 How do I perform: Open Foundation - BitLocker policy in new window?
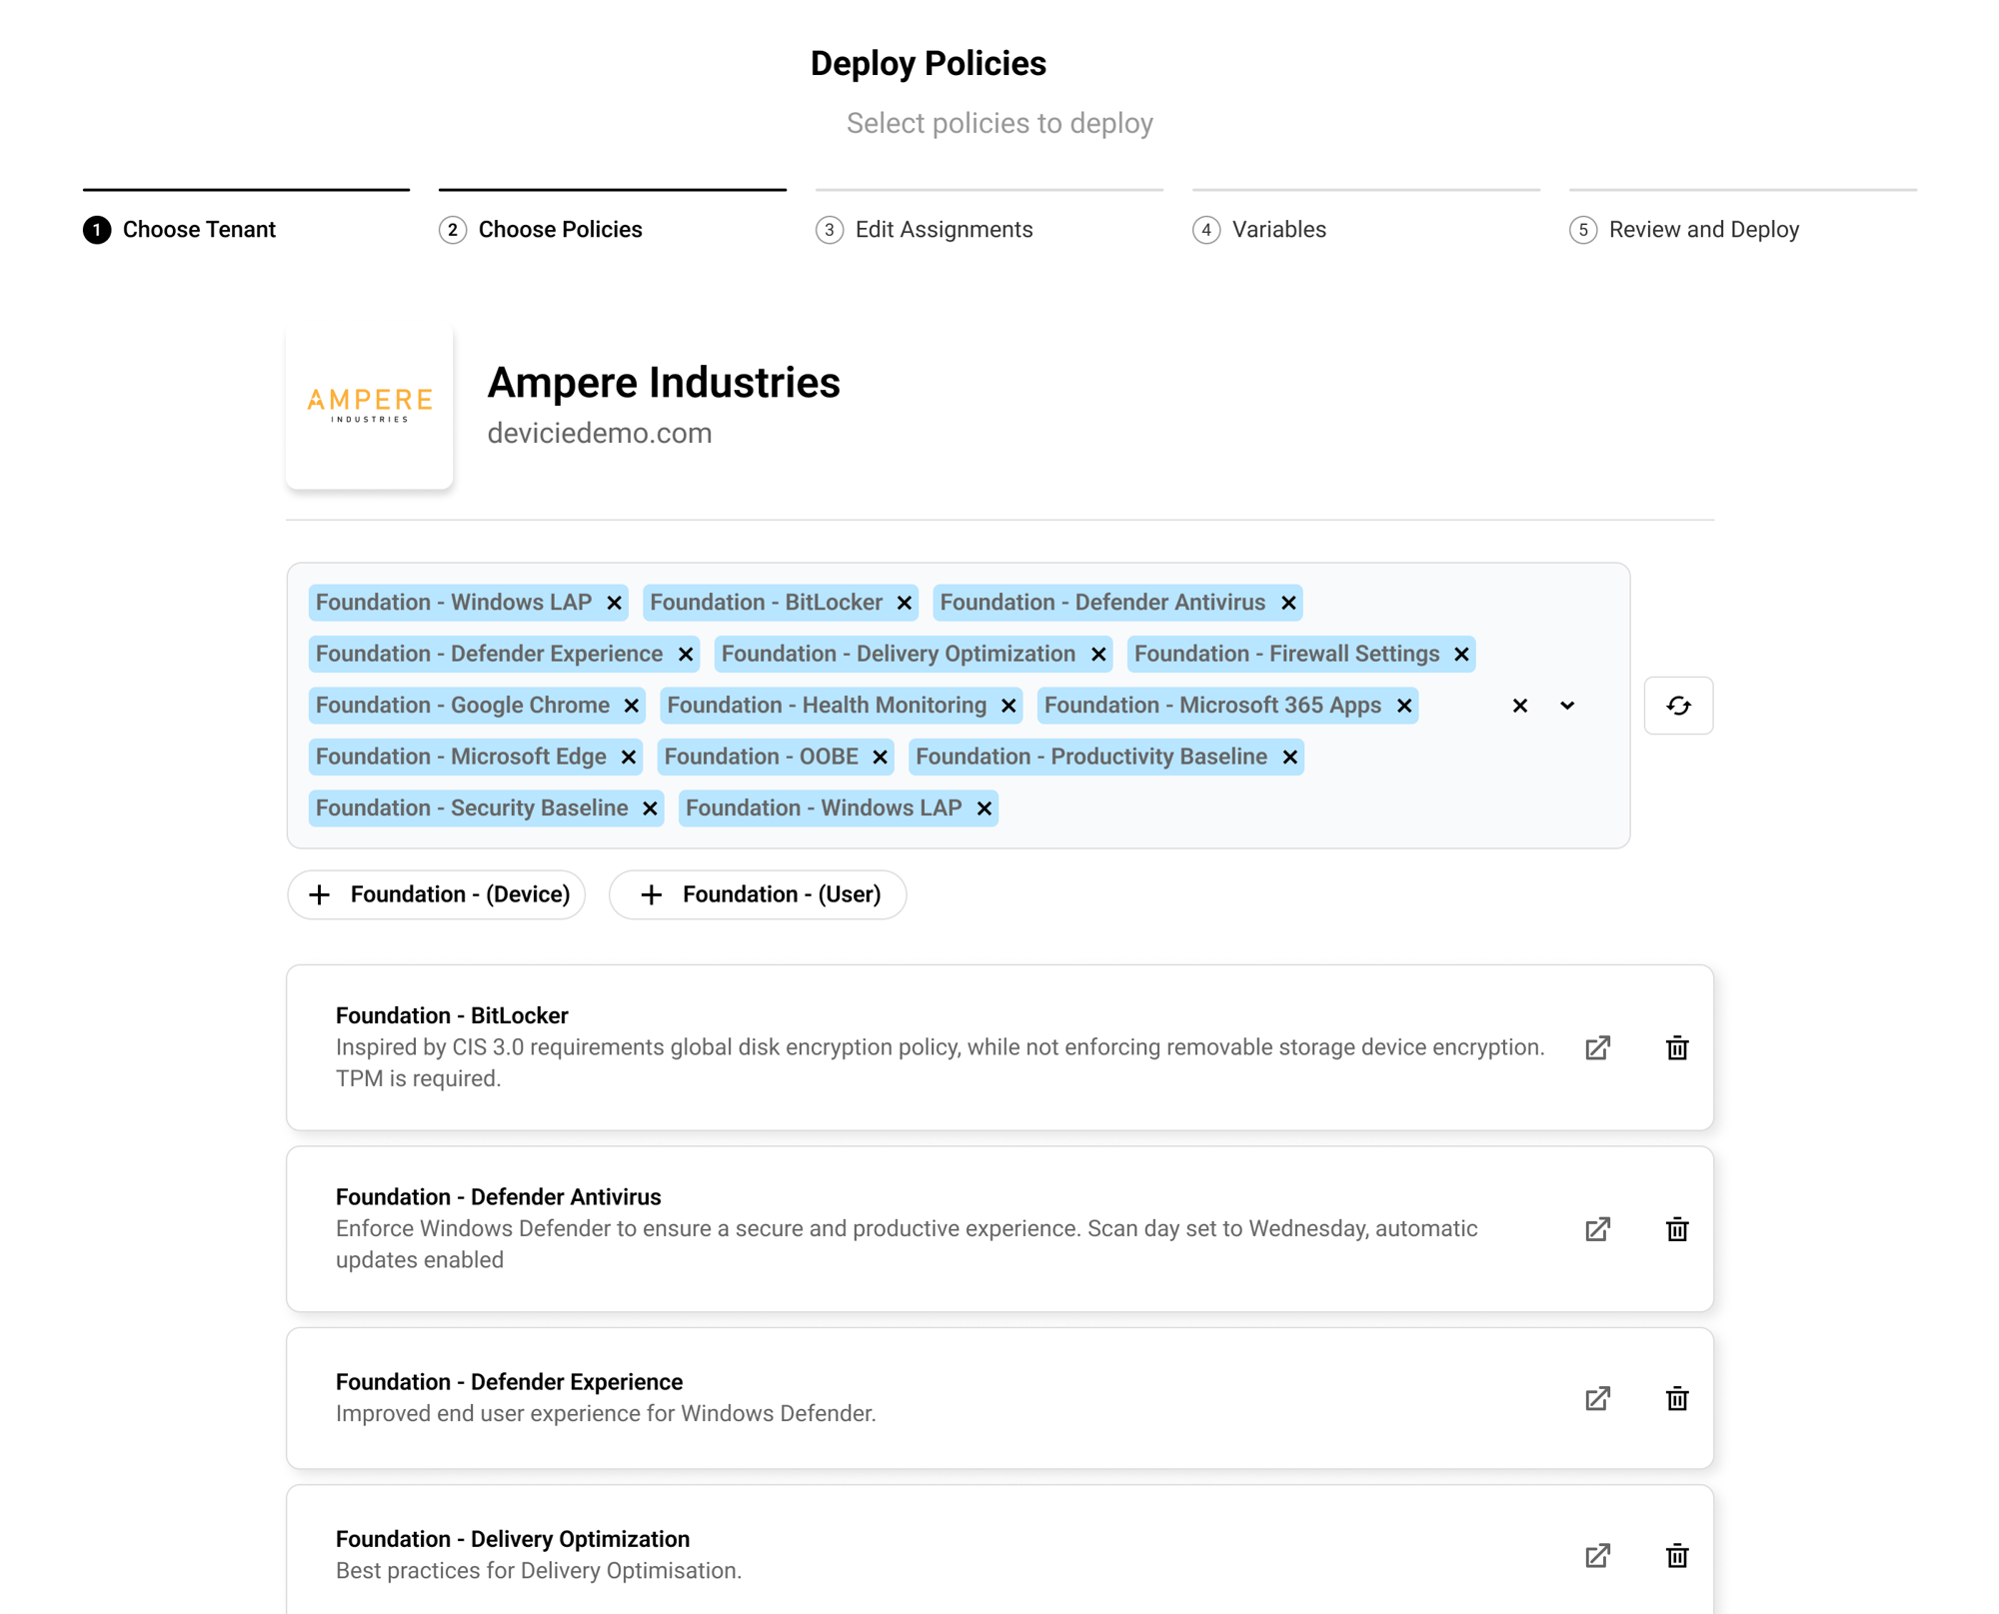pyautogui.click(x=1596, y=1047)
